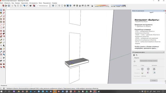Open a file with the folder icon
Viewport: 166px width, 93px height.
[x=6, y=6]
